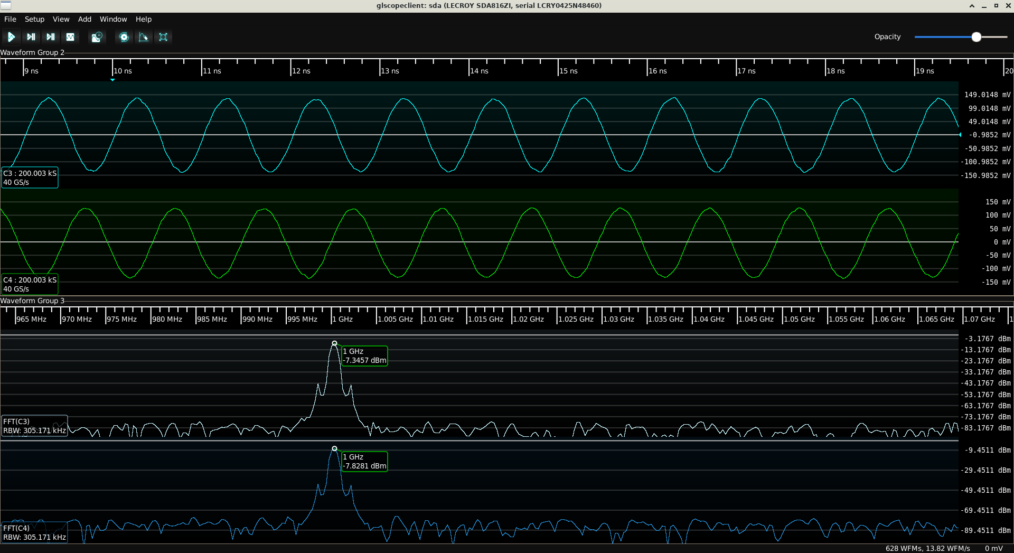
Task: Click the 19 ns timeline label
Action: coord(925,71)
